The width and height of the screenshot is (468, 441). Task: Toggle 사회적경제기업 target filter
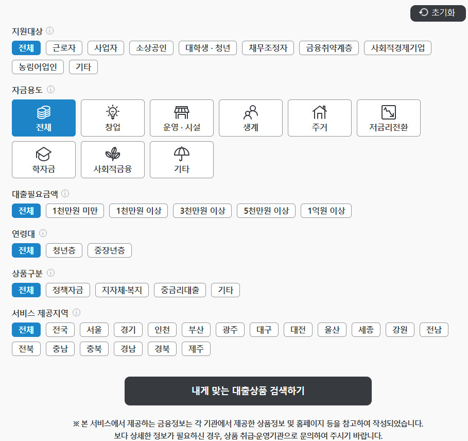397,48
